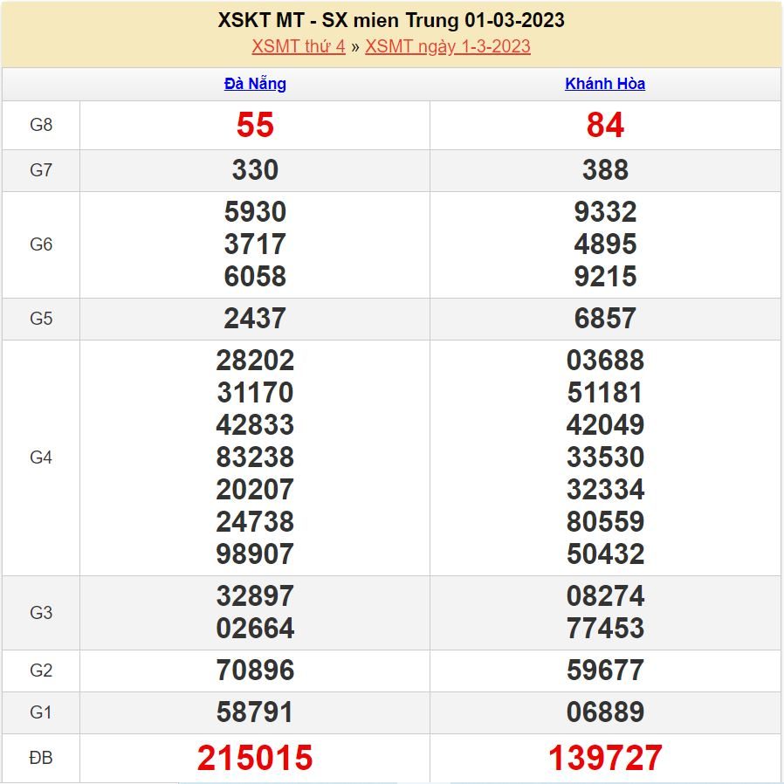The width and height of the screenshot is (784, 784).
Task: Select G7 number 330
Action: pyautogui.click(x=255, y=170)
